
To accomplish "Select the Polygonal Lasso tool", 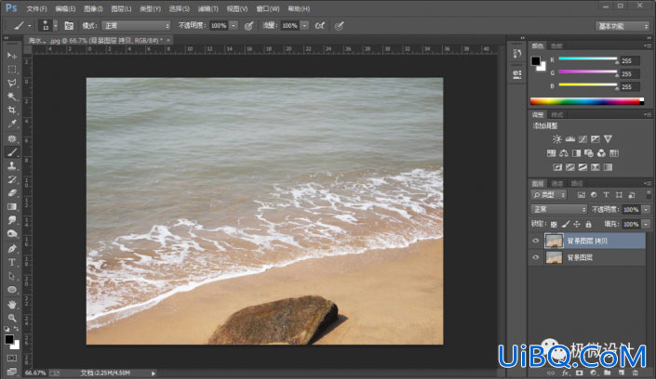I will tap(12, 83).
